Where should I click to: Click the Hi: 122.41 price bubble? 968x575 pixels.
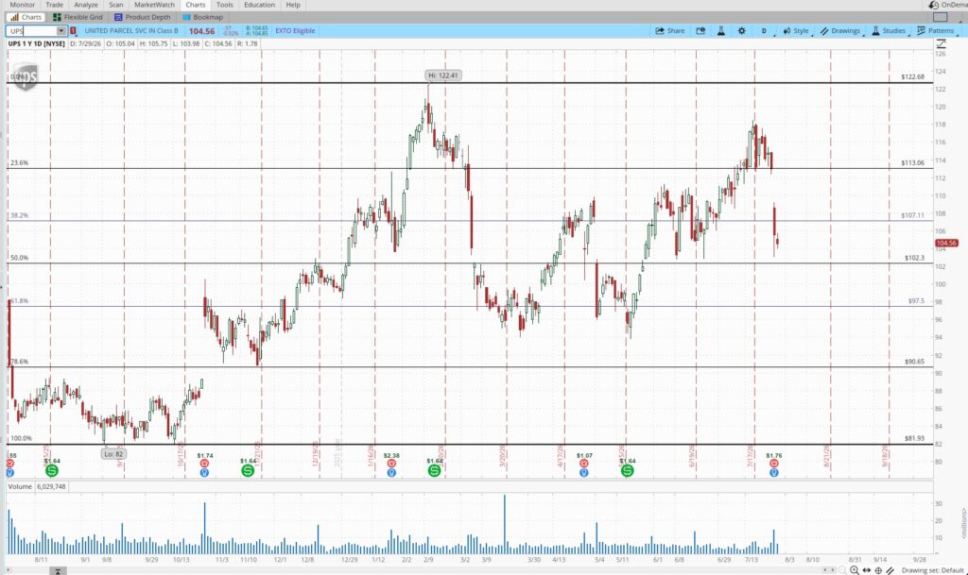[443, 76]
